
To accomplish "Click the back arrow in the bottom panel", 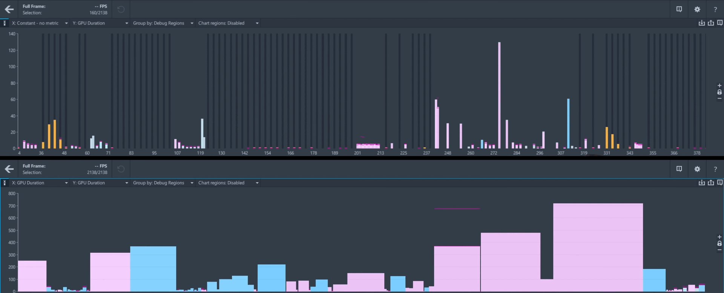I will 9,169.
